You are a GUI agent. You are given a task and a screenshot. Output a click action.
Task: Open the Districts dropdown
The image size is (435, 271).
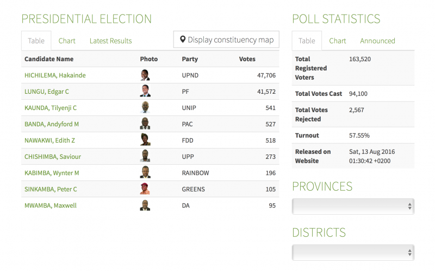353,253
